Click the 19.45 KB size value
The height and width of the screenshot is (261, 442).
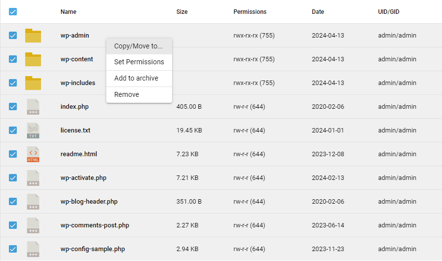click(189, 130)
